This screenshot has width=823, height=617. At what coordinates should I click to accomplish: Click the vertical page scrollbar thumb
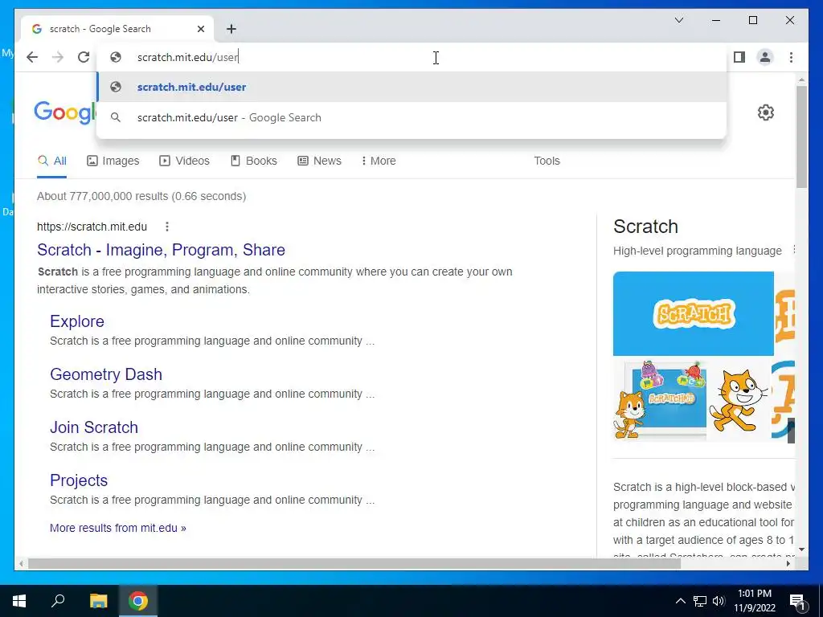(x=801, y=137)
